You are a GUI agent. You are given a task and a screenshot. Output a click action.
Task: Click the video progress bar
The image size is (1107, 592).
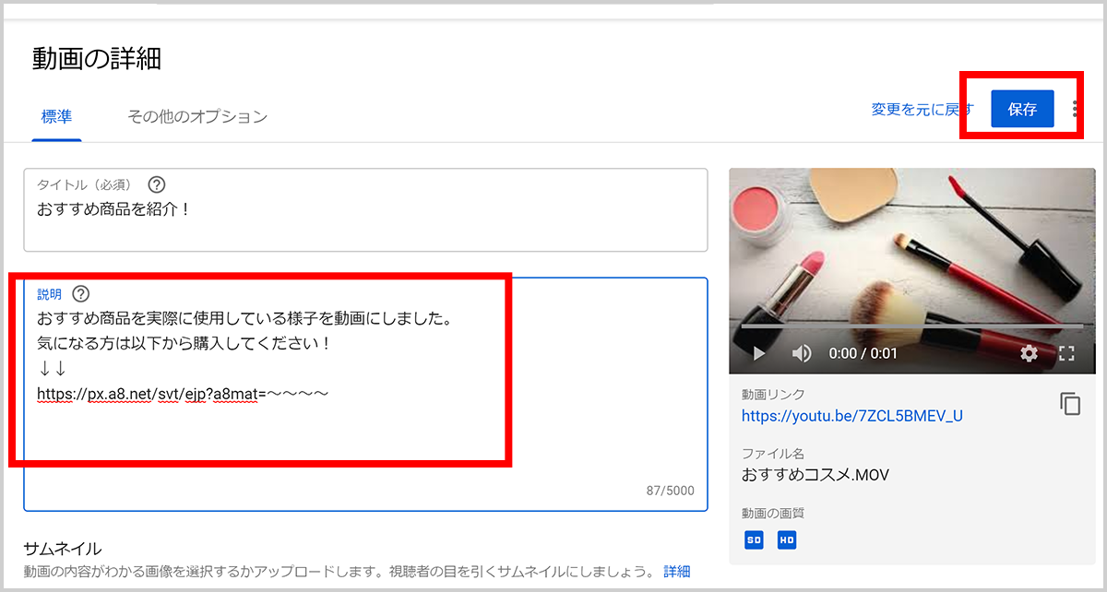(911, 326)
